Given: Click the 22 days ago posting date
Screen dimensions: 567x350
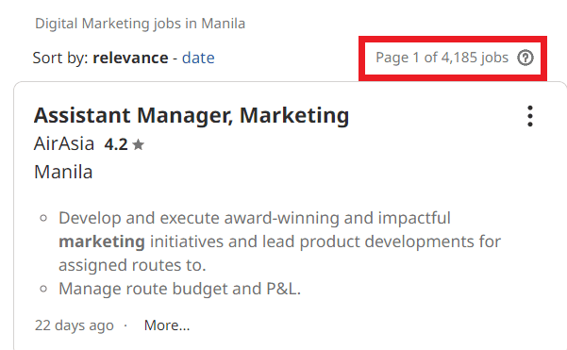Looking at the screenshot, I should tap(75, 325).
